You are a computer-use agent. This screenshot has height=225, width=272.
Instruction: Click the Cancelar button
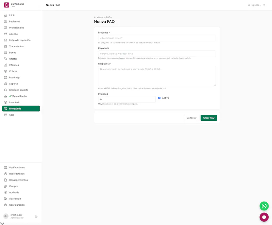pyautogui.click(x=191, y=118)
